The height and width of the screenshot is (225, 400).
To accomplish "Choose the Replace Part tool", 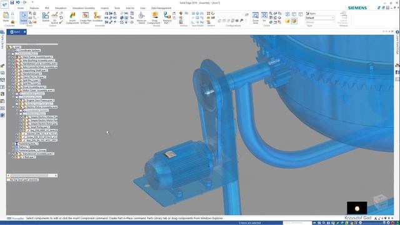I will tap(167, 18).
